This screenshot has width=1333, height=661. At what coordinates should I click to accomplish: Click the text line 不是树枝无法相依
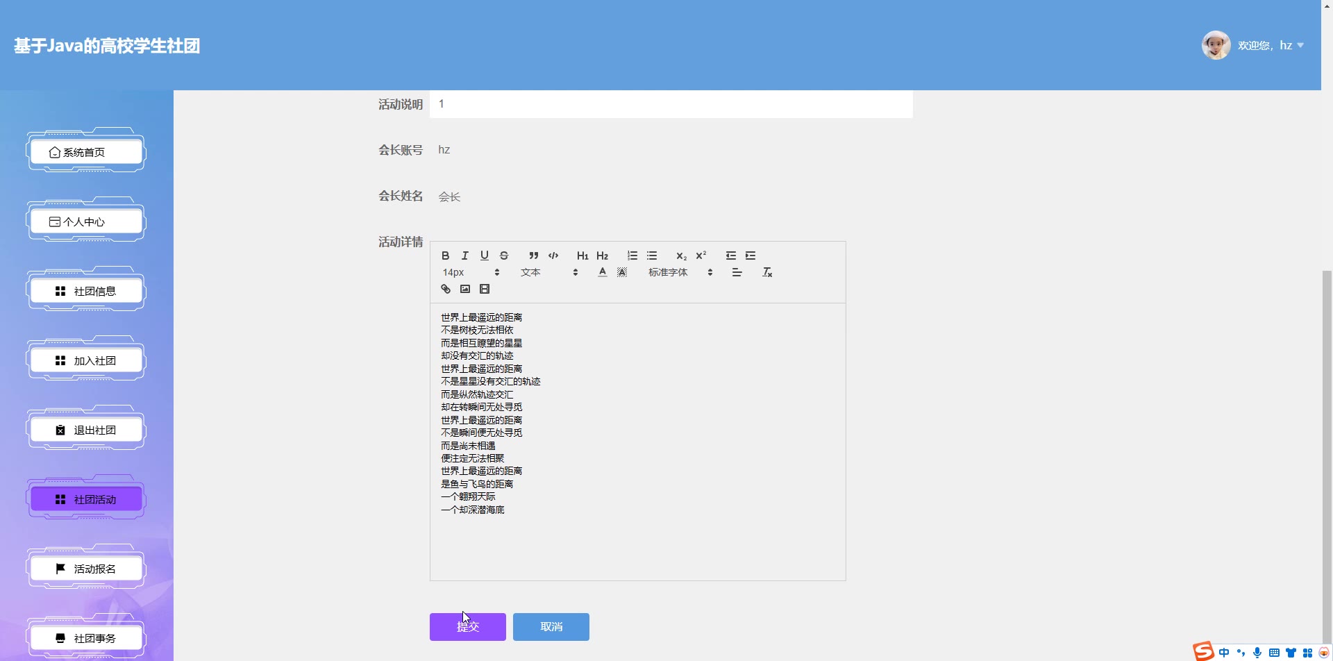(x=477, y=330)
